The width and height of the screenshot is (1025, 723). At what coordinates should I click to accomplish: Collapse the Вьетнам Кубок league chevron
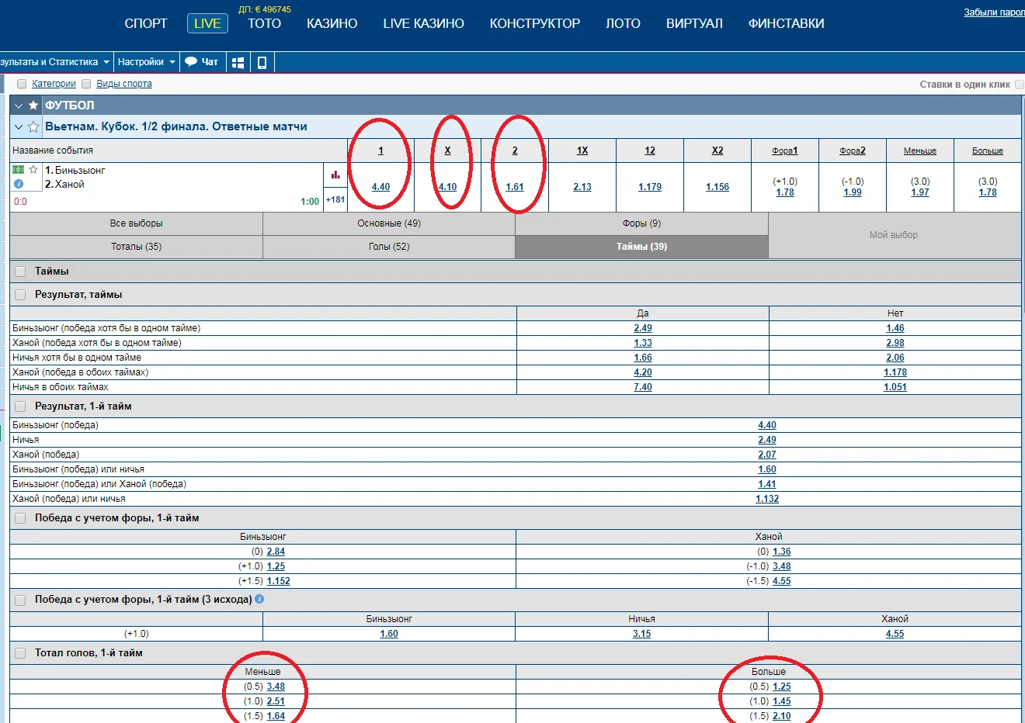[19, 126]
